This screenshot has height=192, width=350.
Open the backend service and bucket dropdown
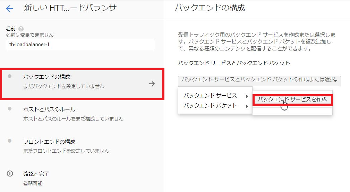tap(259, 81)
